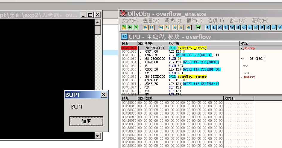The height and width of the screenshot is (148, 282).
Task: Run the program with the play icon
Action: point(145,27)
